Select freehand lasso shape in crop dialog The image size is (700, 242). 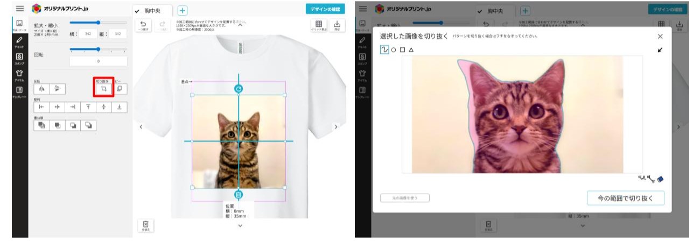coord(384,49)
